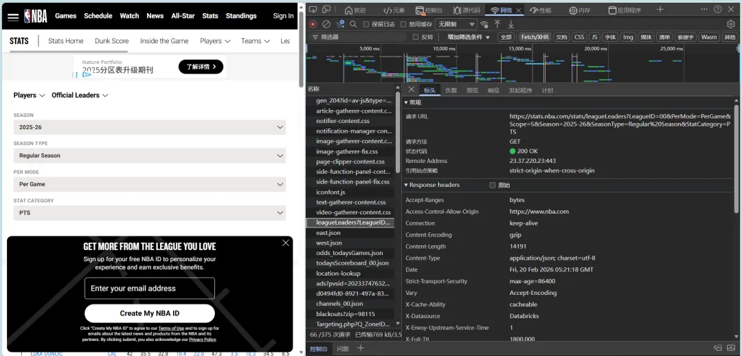Expand the Teams nav menu
Screen dimensions: 742x356
(x=255, y=41)
